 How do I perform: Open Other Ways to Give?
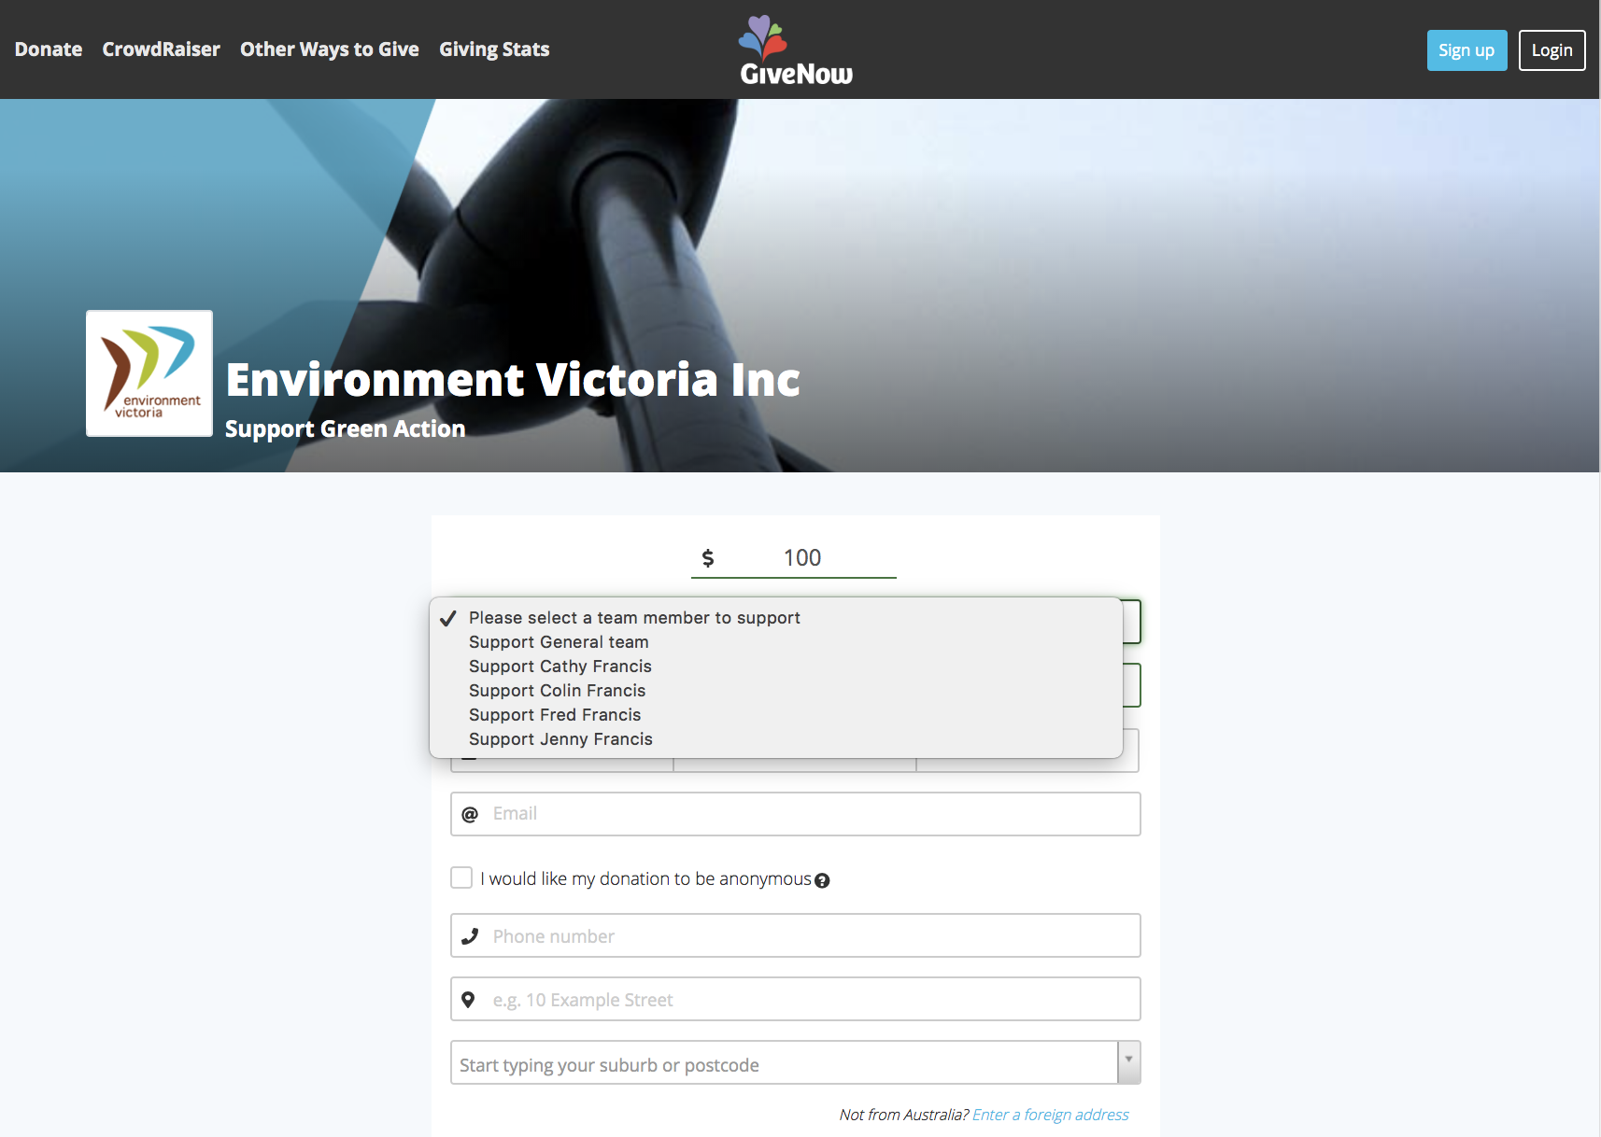330,49
